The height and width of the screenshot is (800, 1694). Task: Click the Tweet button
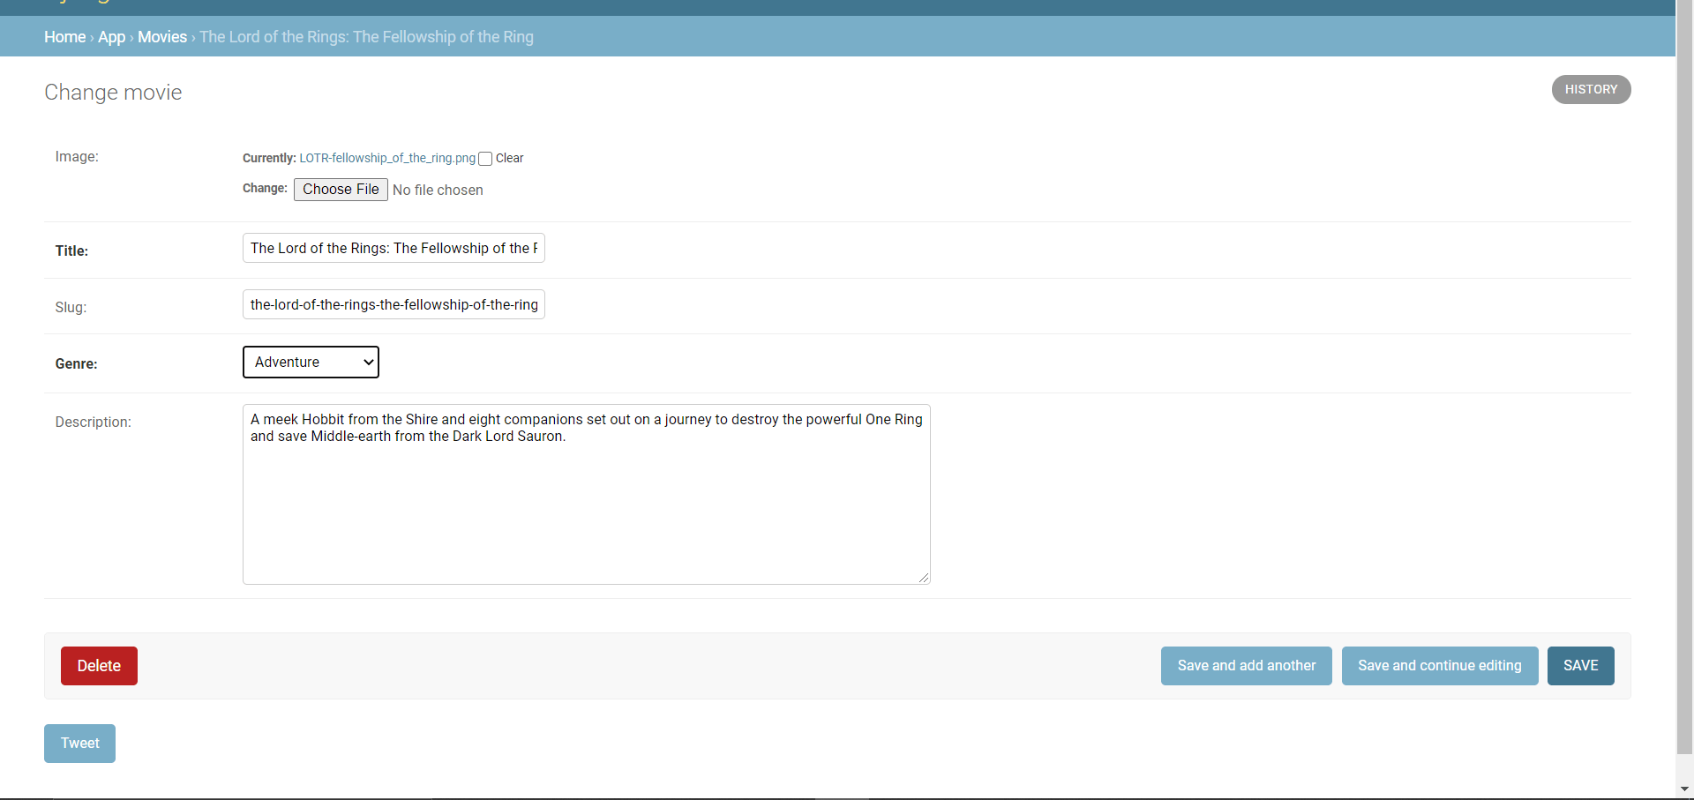click(x=79, y=744)
